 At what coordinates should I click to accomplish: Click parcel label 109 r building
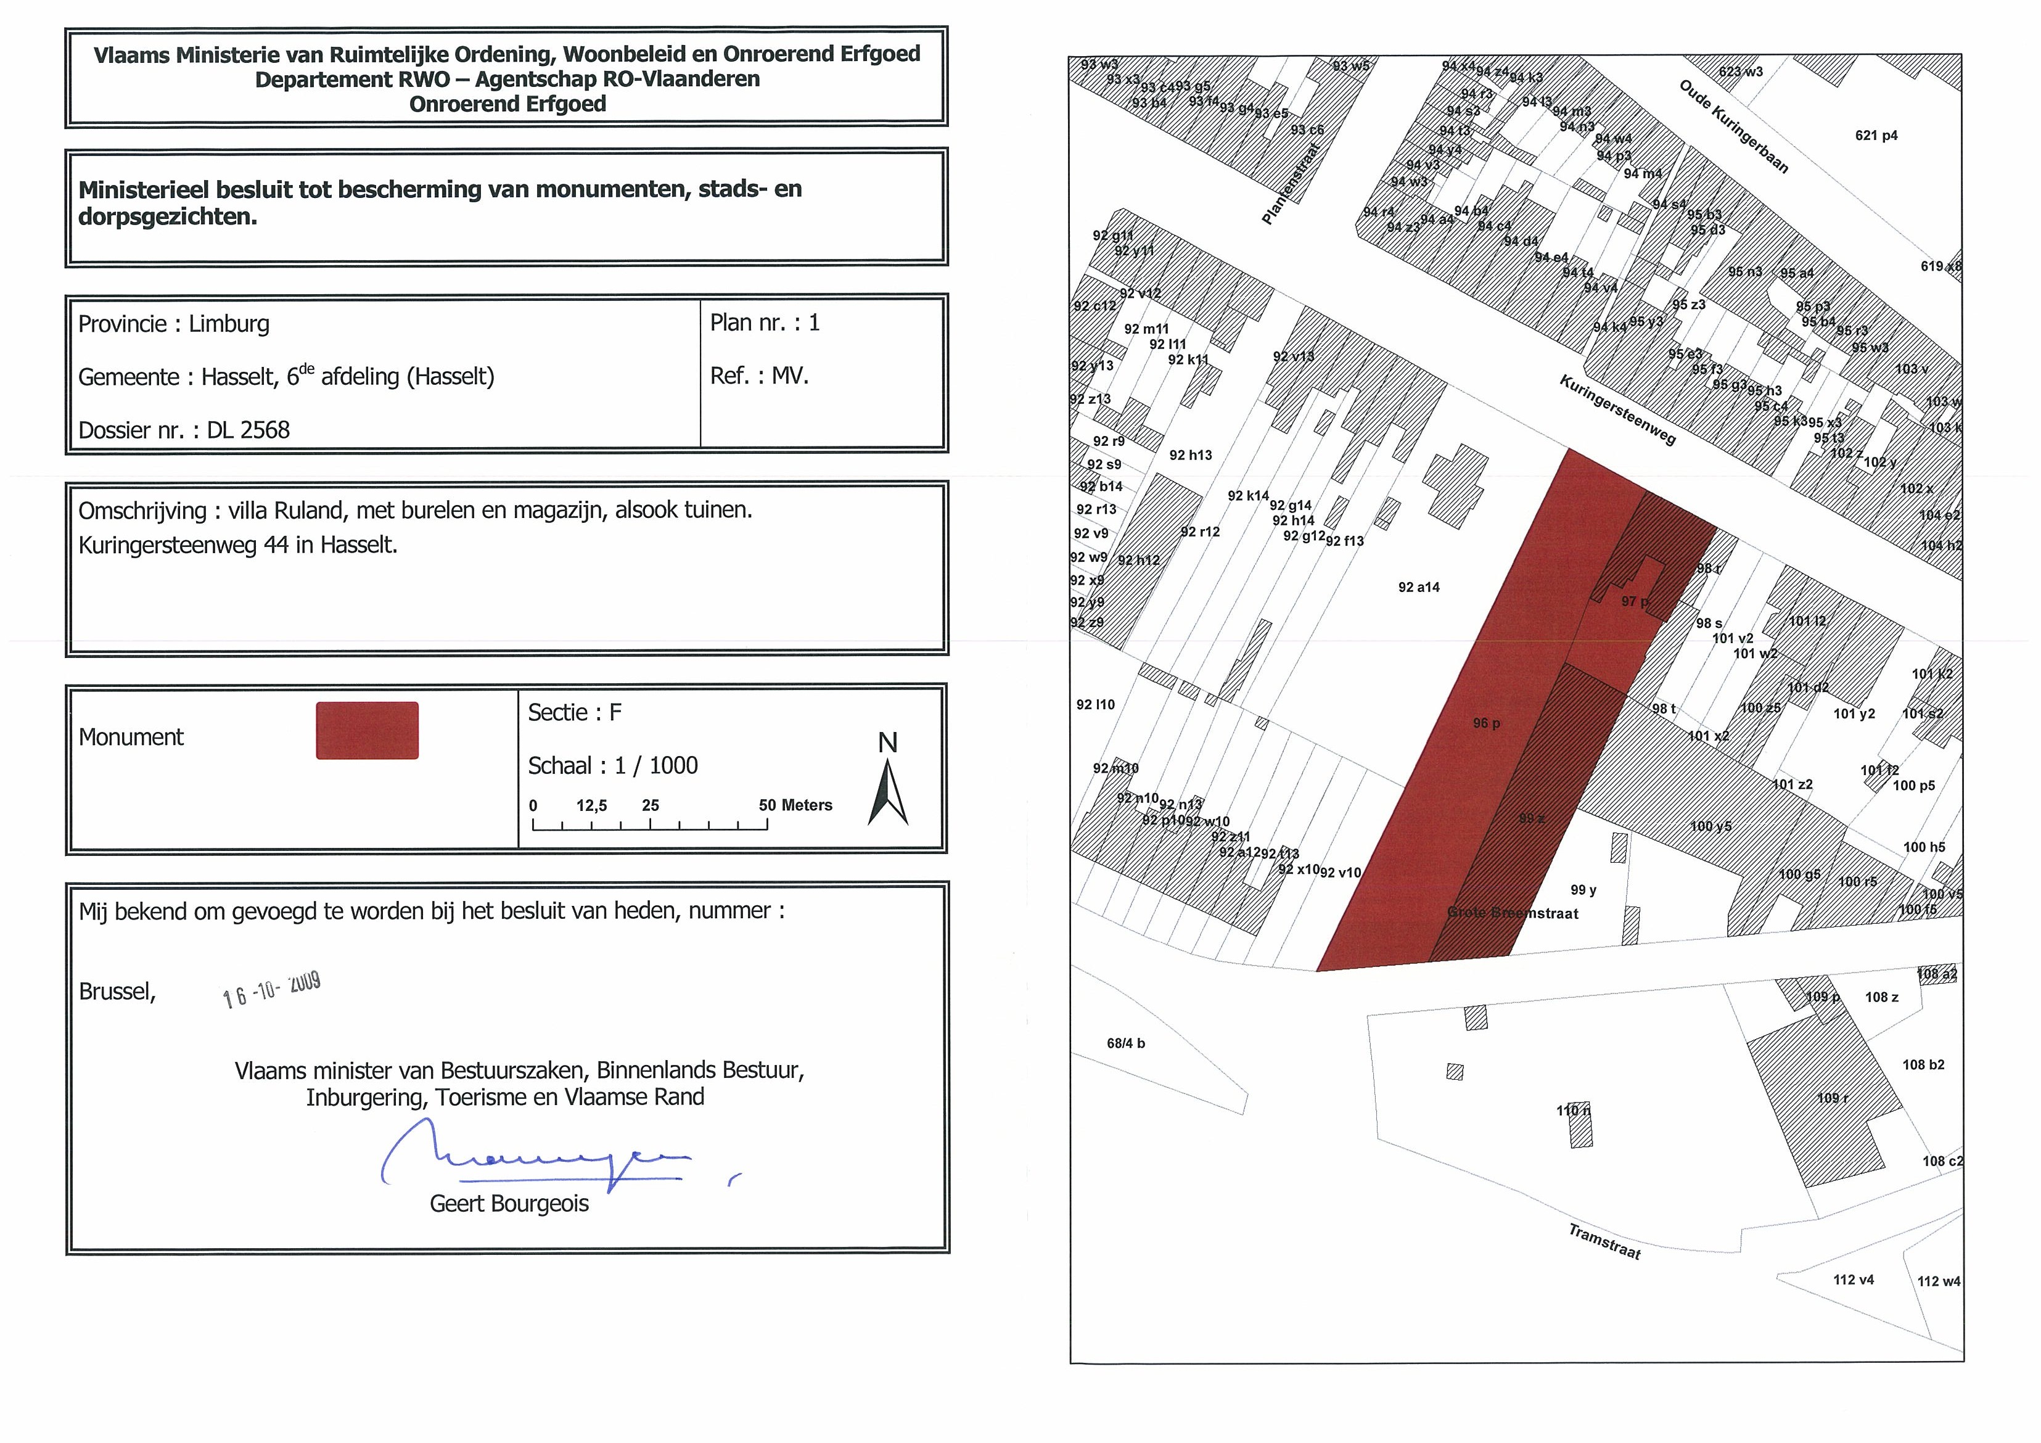point(1832,1098)
